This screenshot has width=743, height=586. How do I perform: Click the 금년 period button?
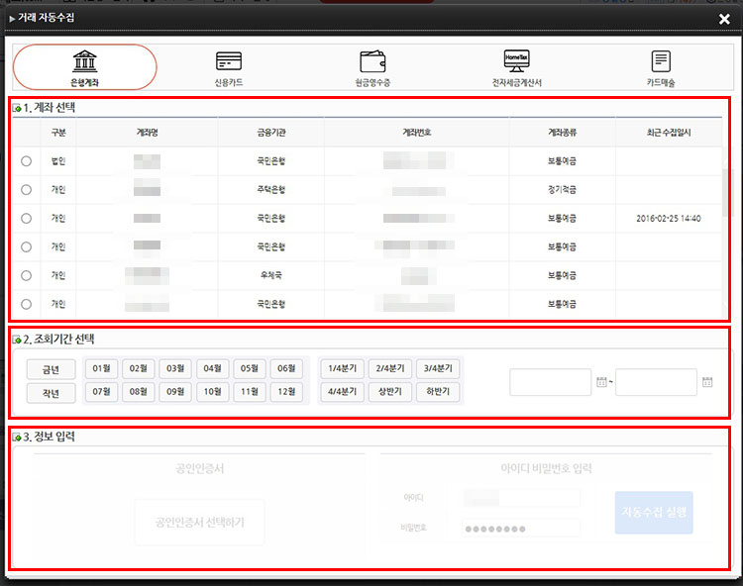(x=51, y=369)
